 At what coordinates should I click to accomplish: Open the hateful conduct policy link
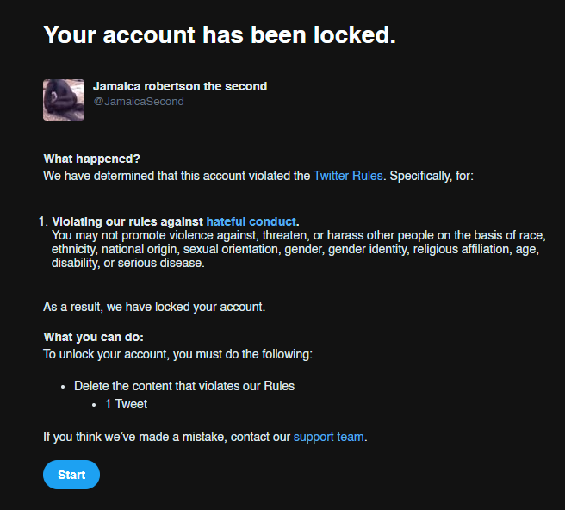point(251,221)
